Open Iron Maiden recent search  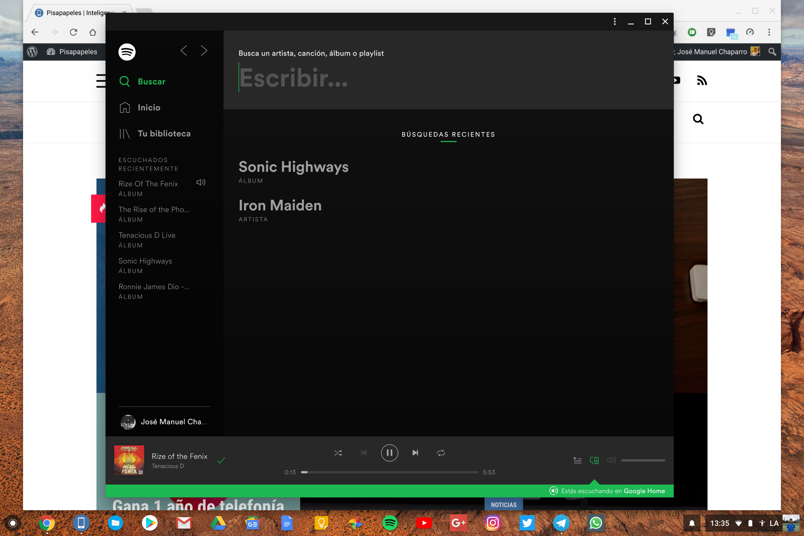tap(280, 205)
